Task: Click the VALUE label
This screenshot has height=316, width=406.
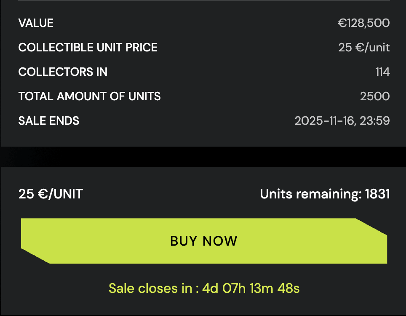Action: [36, 23]
